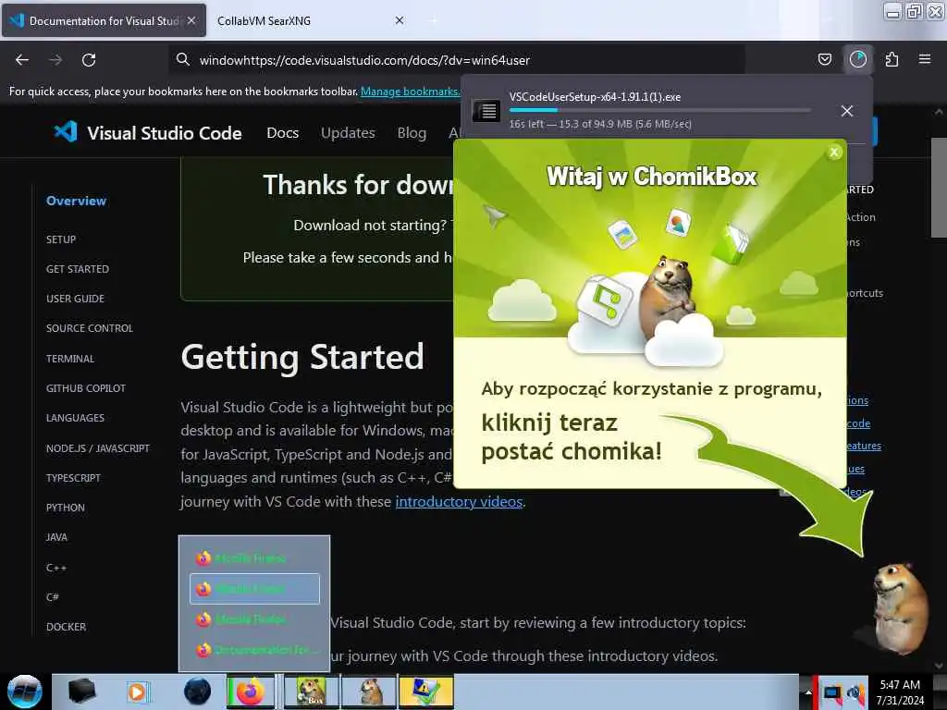Select third Mozilla Firefox entry in list

(x=254, y=619)
